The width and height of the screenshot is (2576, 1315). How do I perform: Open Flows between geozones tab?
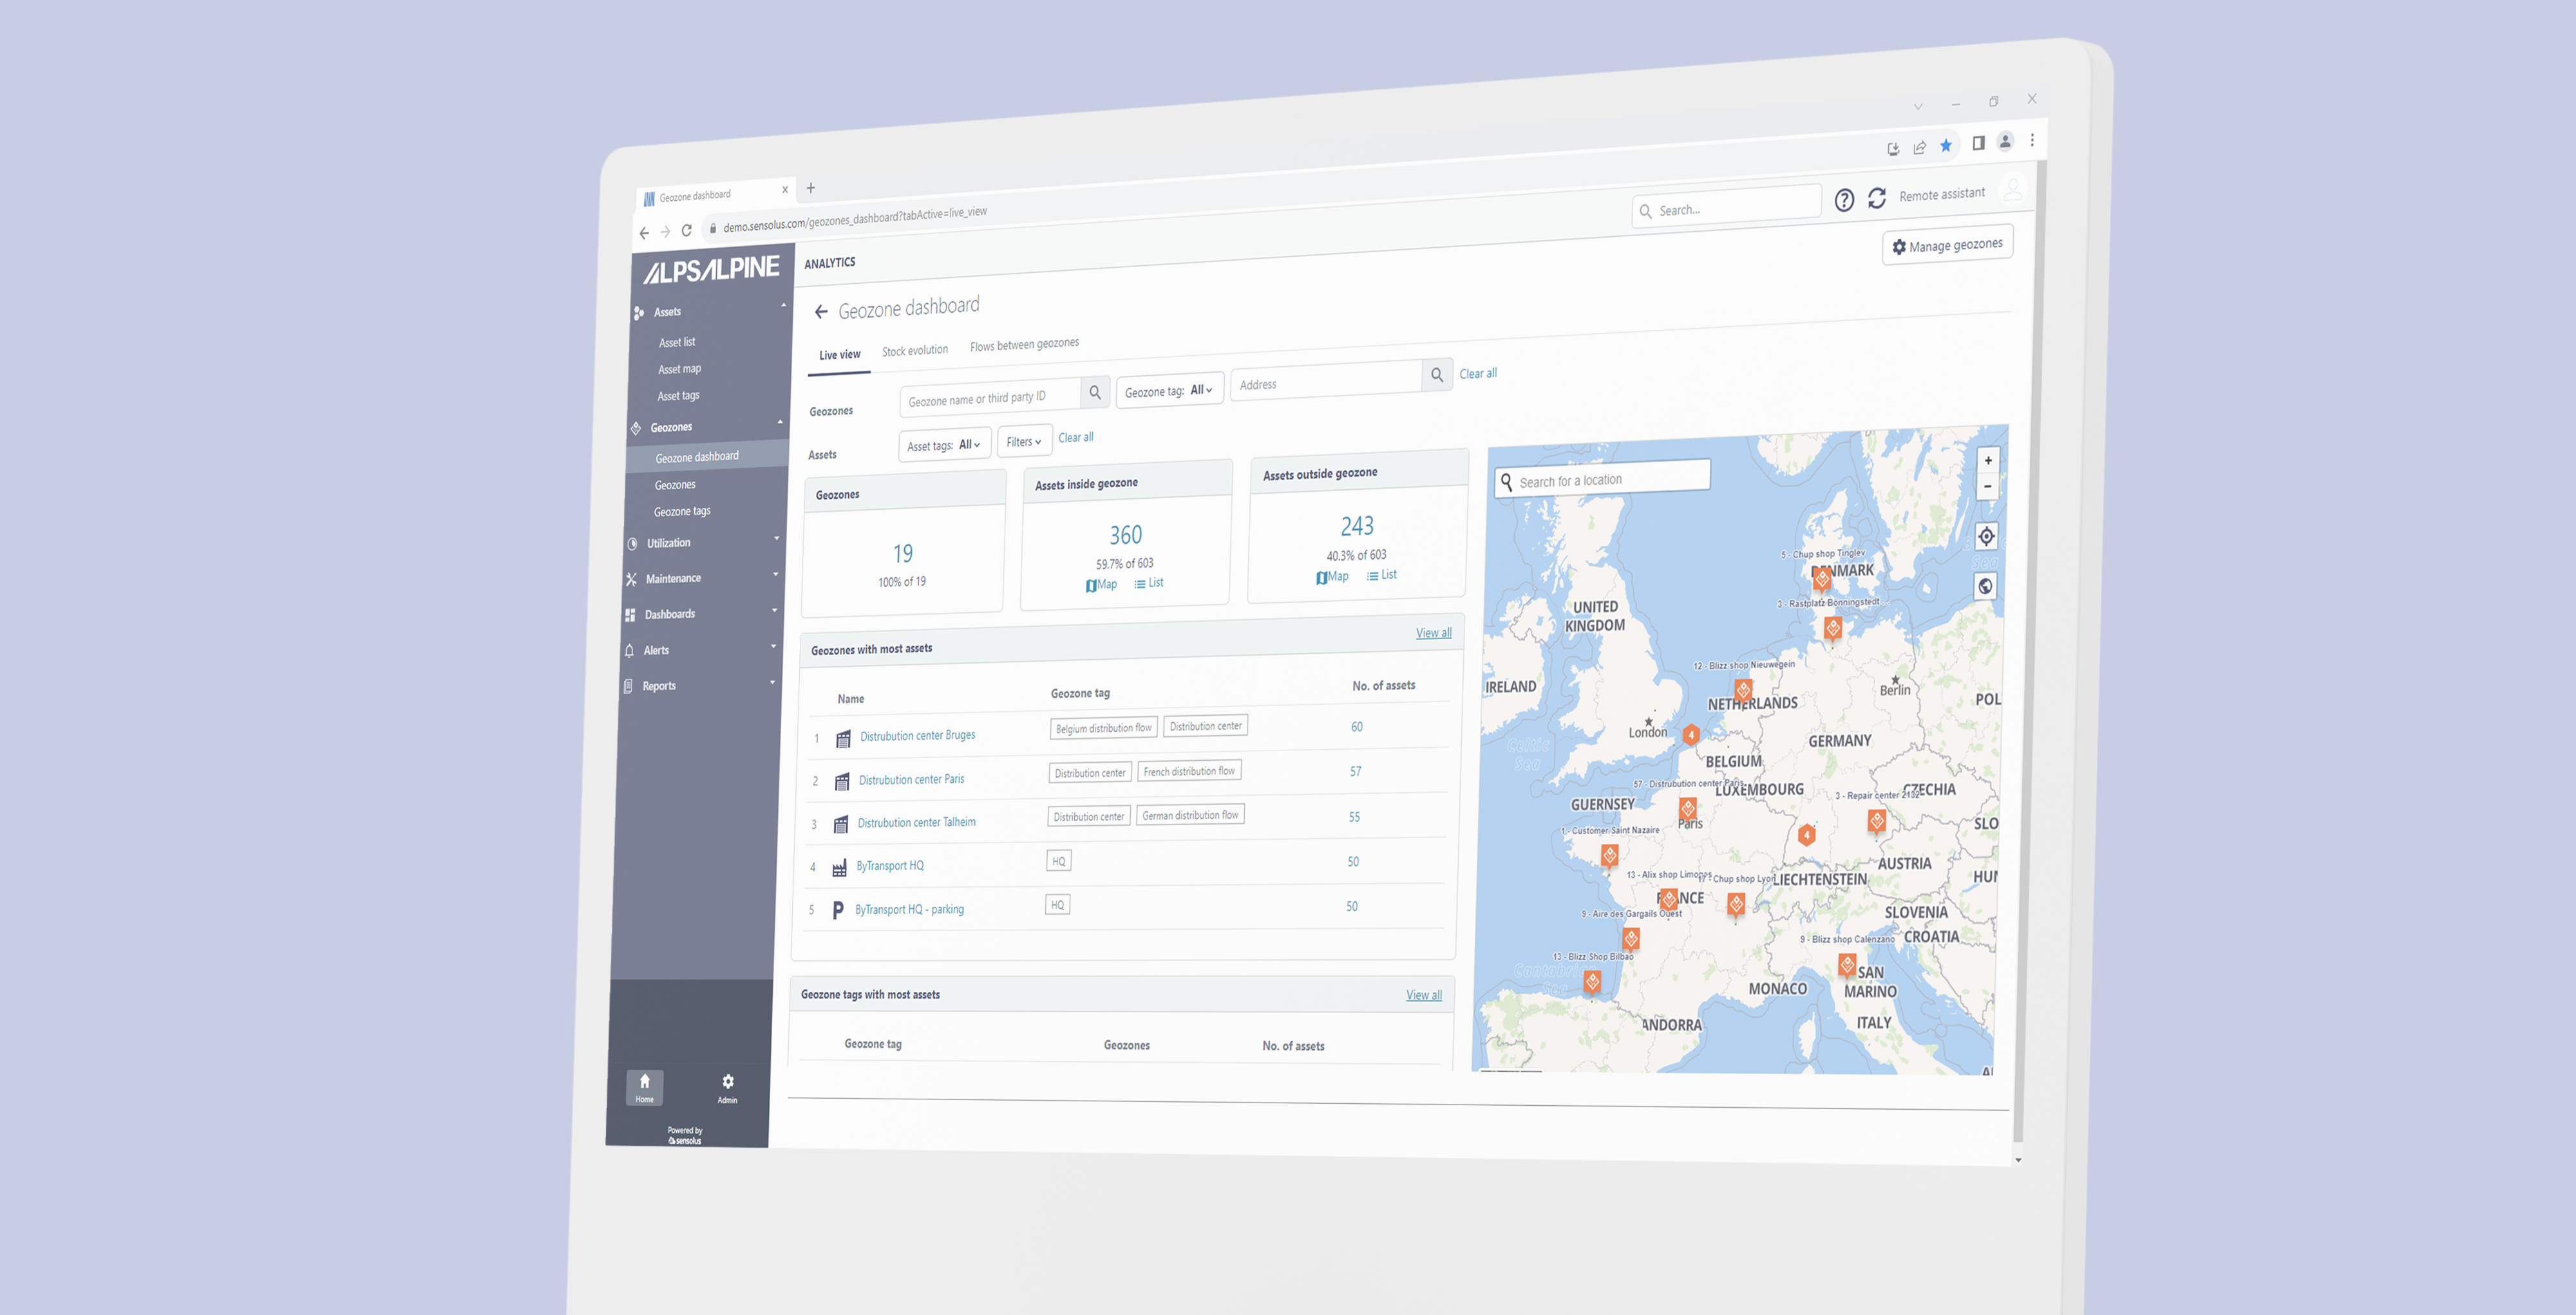point(1024,345)
